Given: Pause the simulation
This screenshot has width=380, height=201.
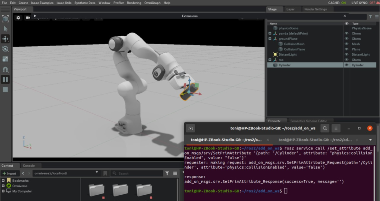Looking at the screenshot, I should tap(5, 80).
